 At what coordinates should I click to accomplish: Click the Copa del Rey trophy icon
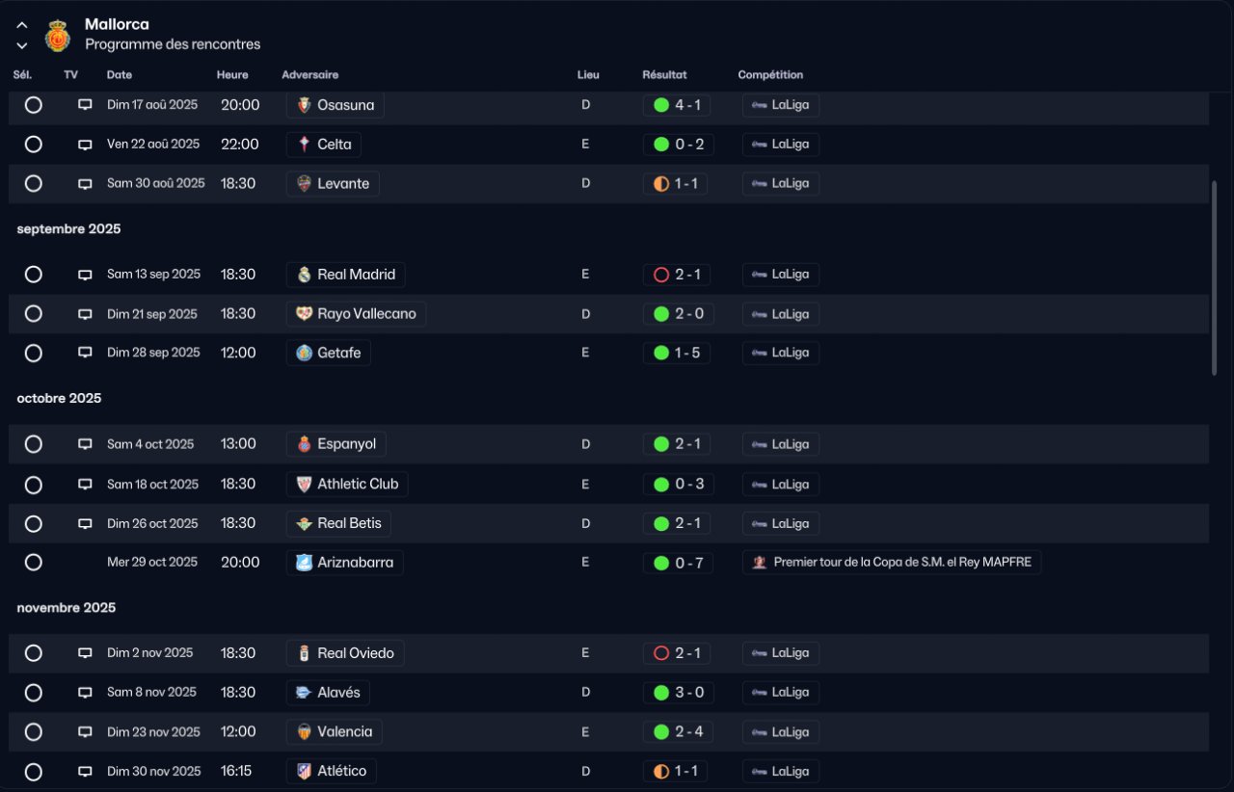(761, 563)
